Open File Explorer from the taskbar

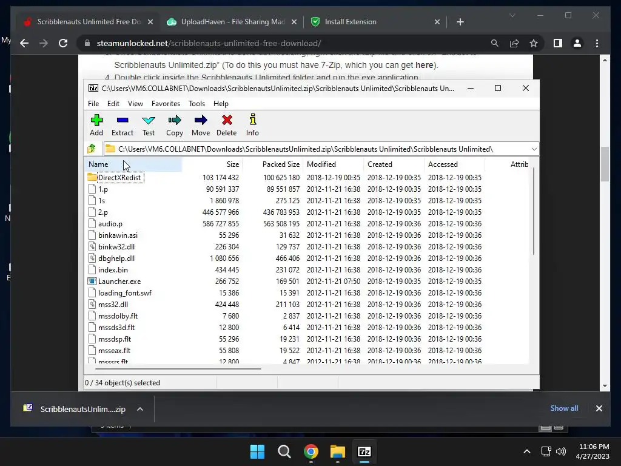[338, 451]
